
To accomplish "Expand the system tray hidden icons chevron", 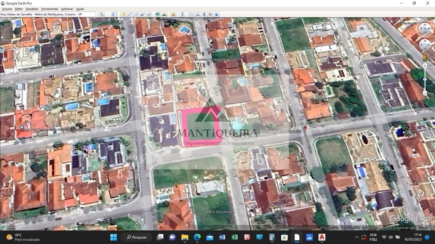I will pos(357,237).
